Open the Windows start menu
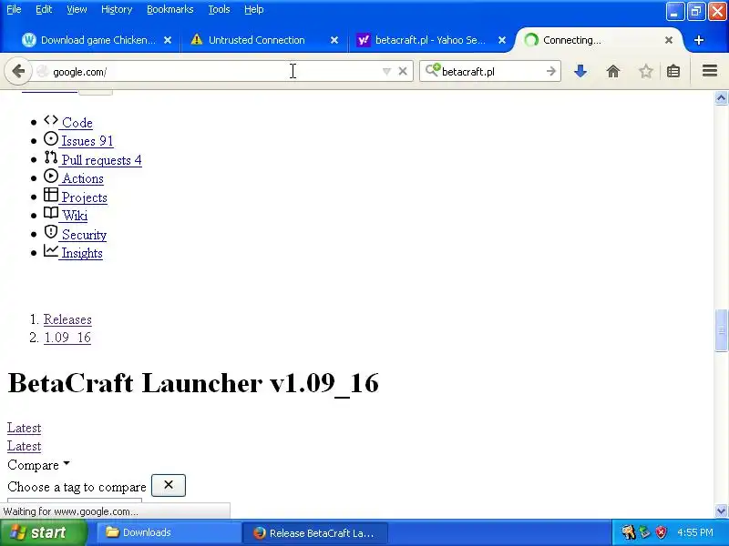The height and width of the screenshot is (546, 729). click(x=44, y=532)
